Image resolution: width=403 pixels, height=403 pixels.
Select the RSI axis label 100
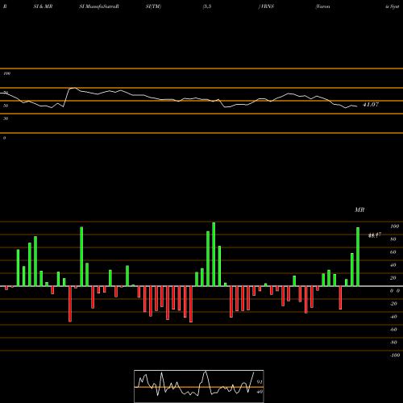(x=7, y=73)
